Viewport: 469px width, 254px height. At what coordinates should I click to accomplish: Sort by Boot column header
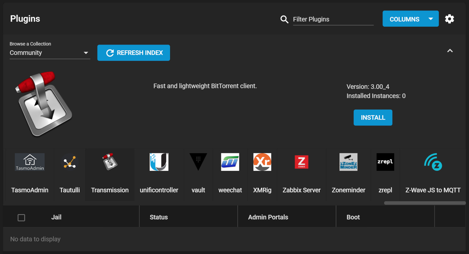[353, 217]
